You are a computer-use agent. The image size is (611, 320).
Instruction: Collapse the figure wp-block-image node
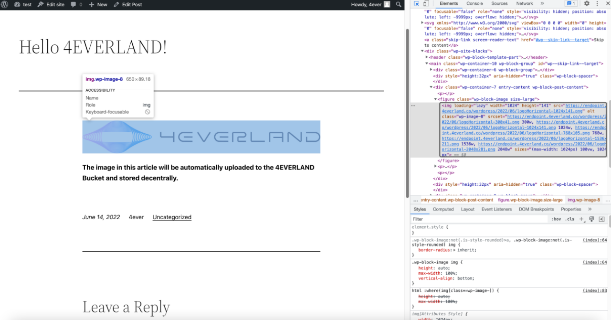point(435,99)
